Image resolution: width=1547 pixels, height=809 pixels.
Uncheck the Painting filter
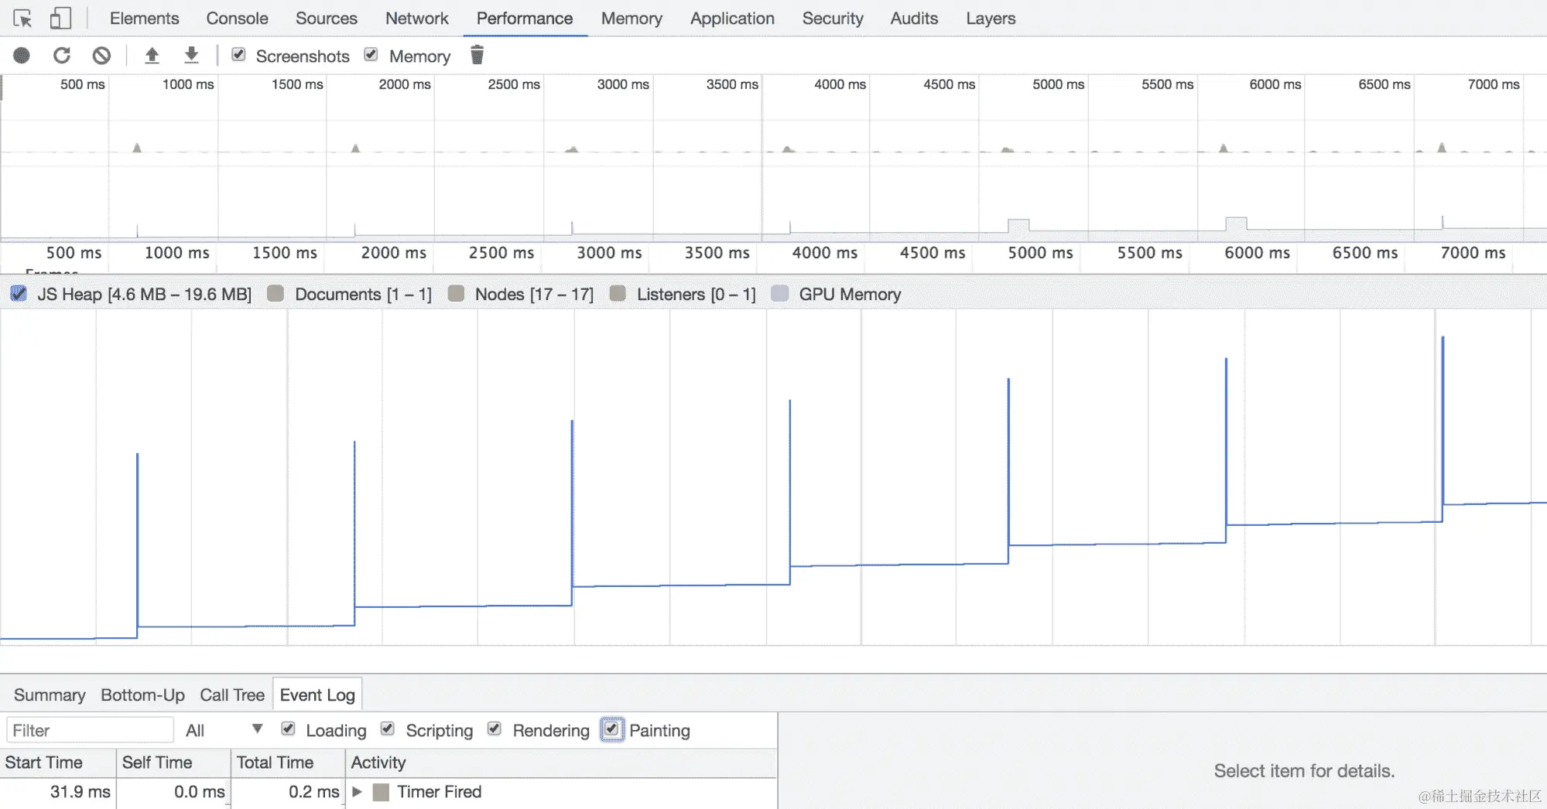pyautogui.click(x=612, y=729)
